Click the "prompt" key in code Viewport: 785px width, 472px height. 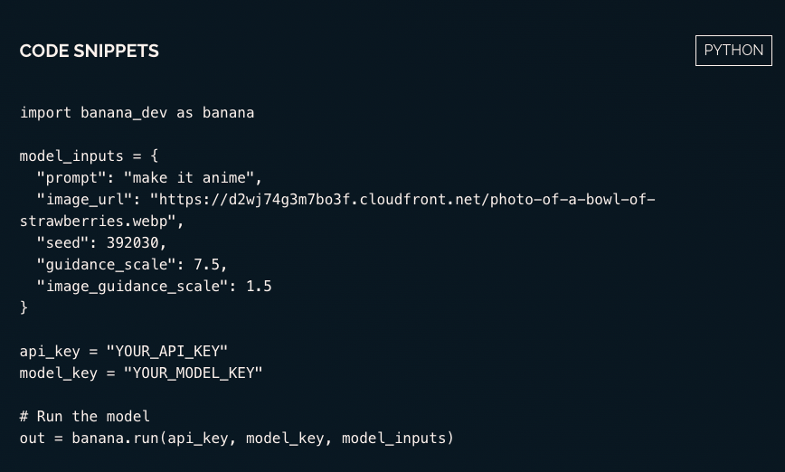[71, 178]
